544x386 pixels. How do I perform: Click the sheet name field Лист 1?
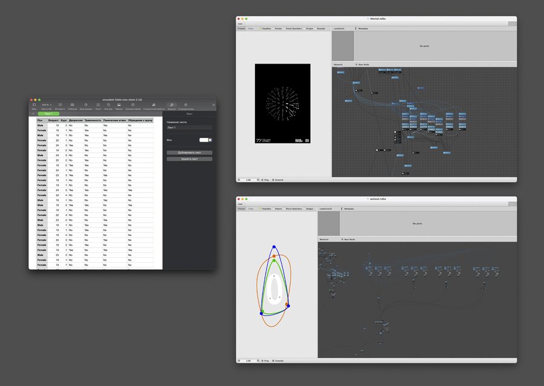point(189,128)
